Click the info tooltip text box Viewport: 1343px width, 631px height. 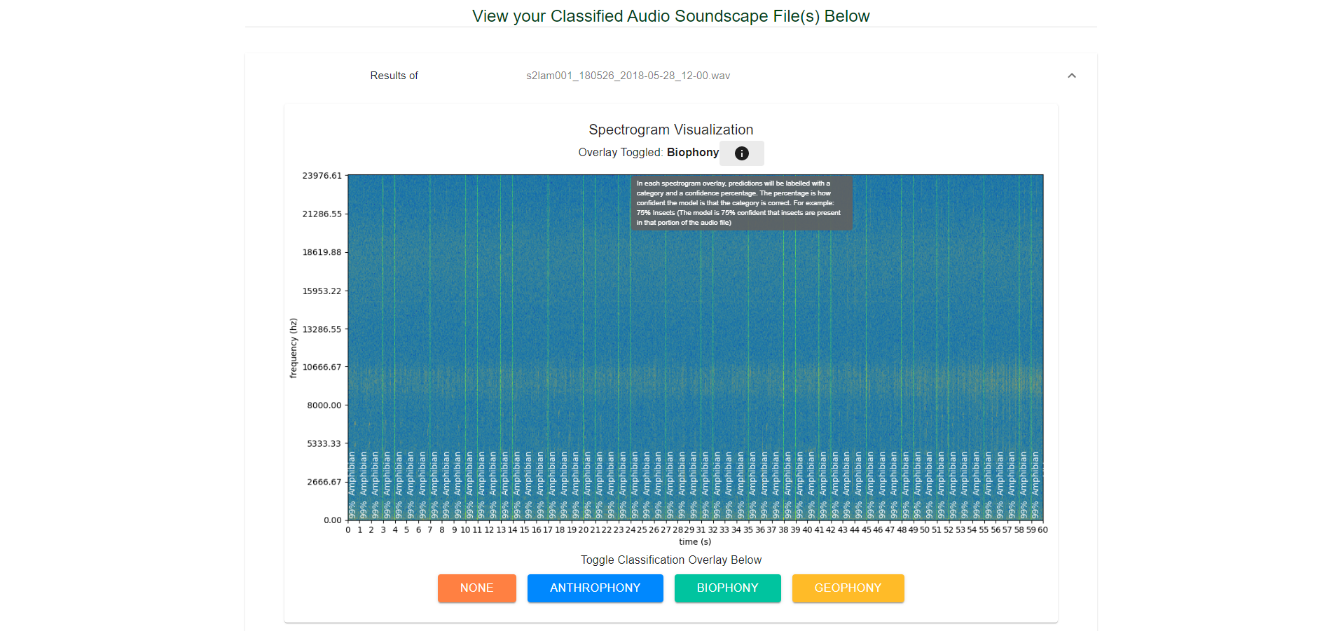(x=741, y=203)
